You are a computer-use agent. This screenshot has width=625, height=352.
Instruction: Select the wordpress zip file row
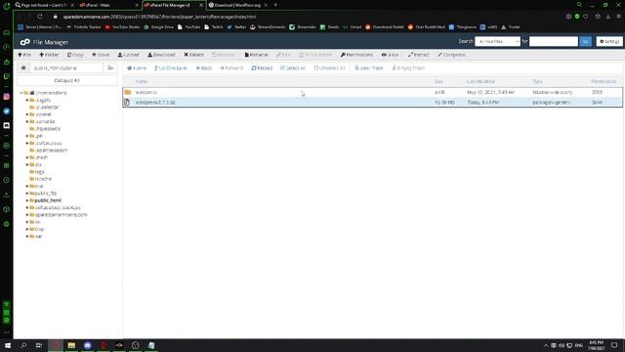(372, 103)
